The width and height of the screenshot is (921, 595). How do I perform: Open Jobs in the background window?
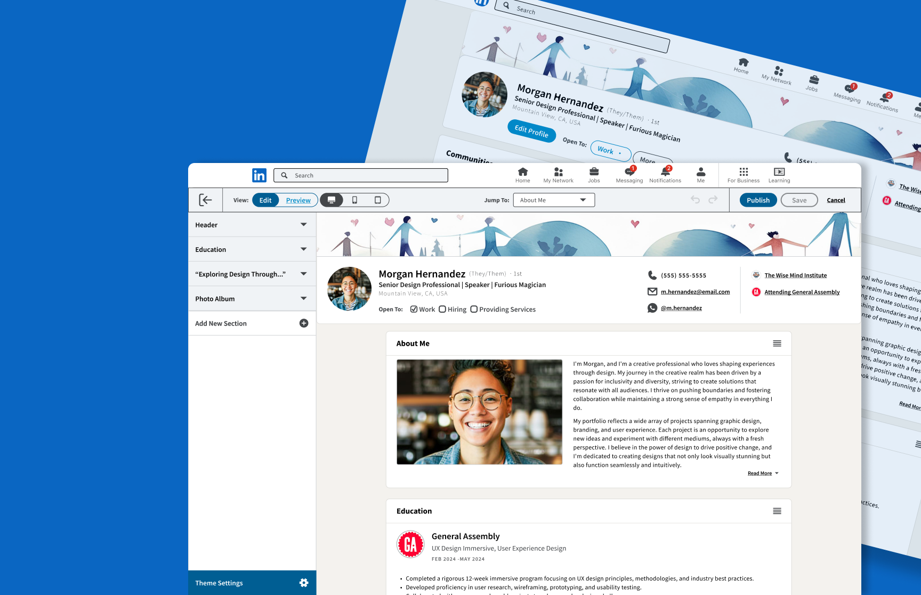pyautogui.click(x=813, y=83)
